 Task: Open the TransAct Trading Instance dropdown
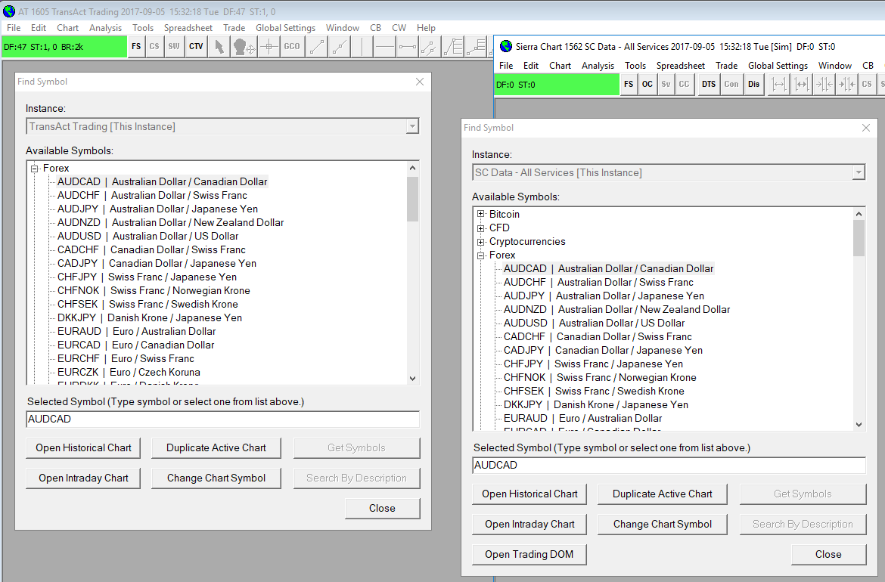412,126
